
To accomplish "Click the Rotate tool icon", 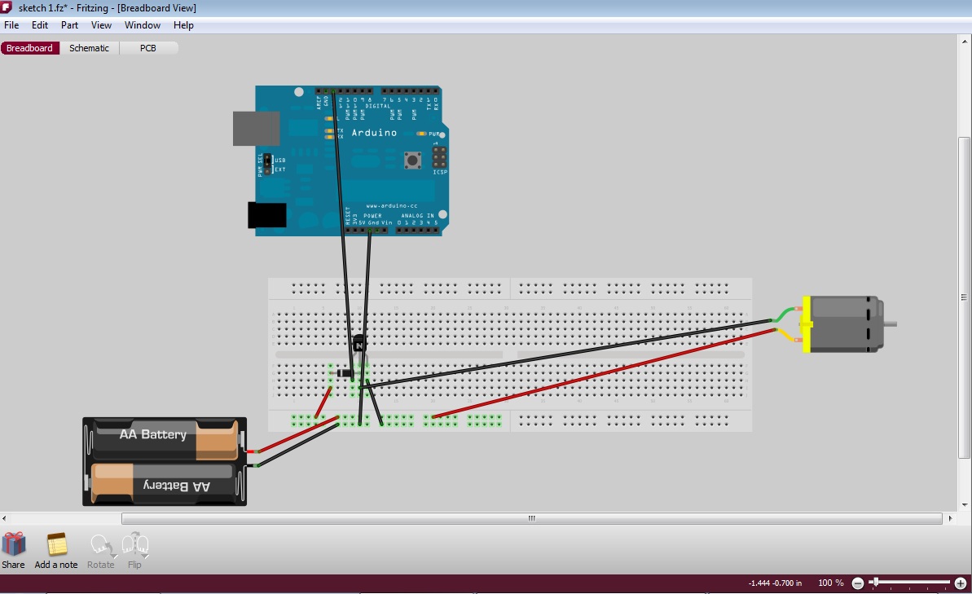I will (99, 543).
